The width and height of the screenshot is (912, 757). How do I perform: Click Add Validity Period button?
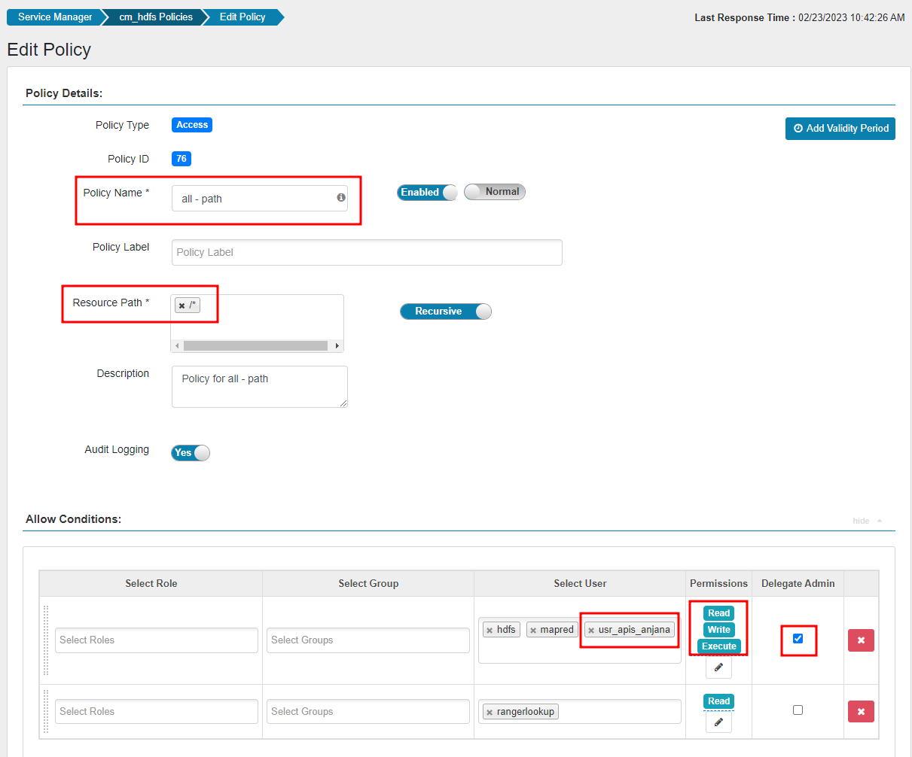point(840,129)
